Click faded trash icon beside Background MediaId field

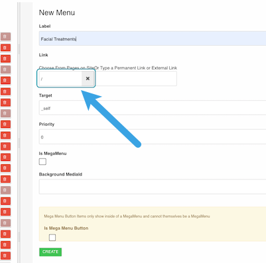pos(5,190)
